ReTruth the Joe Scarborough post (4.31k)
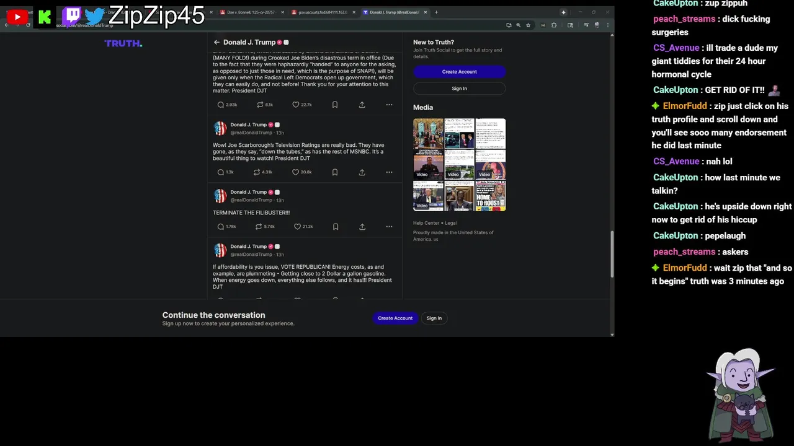Image resolution: width=794 pixels, height=446 pixels. pyautogui.click(x=263, y=172)
